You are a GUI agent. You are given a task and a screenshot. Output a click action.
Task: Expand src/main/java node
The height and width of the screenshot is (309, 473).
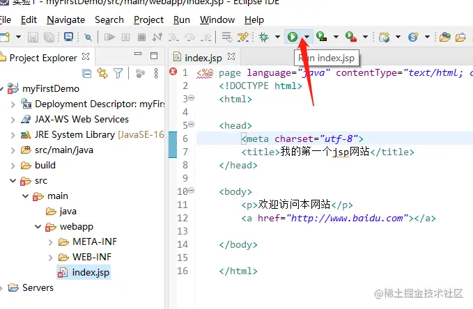point(13,150)
